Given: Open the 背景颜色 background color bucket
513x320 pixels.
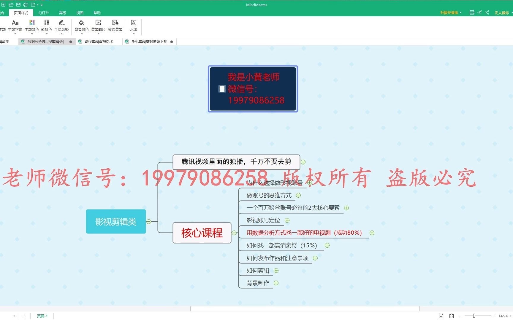Looking at the screenshot, I should click(81, 25).
